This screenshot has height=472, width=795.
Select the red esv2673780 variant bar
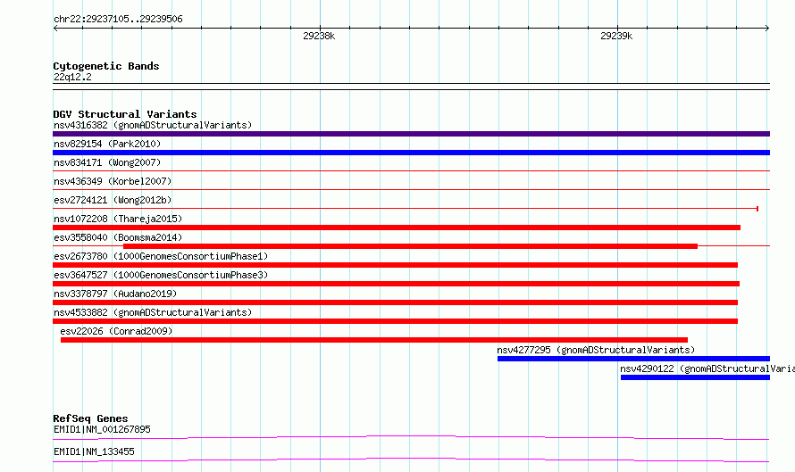(x=395, y=265)
